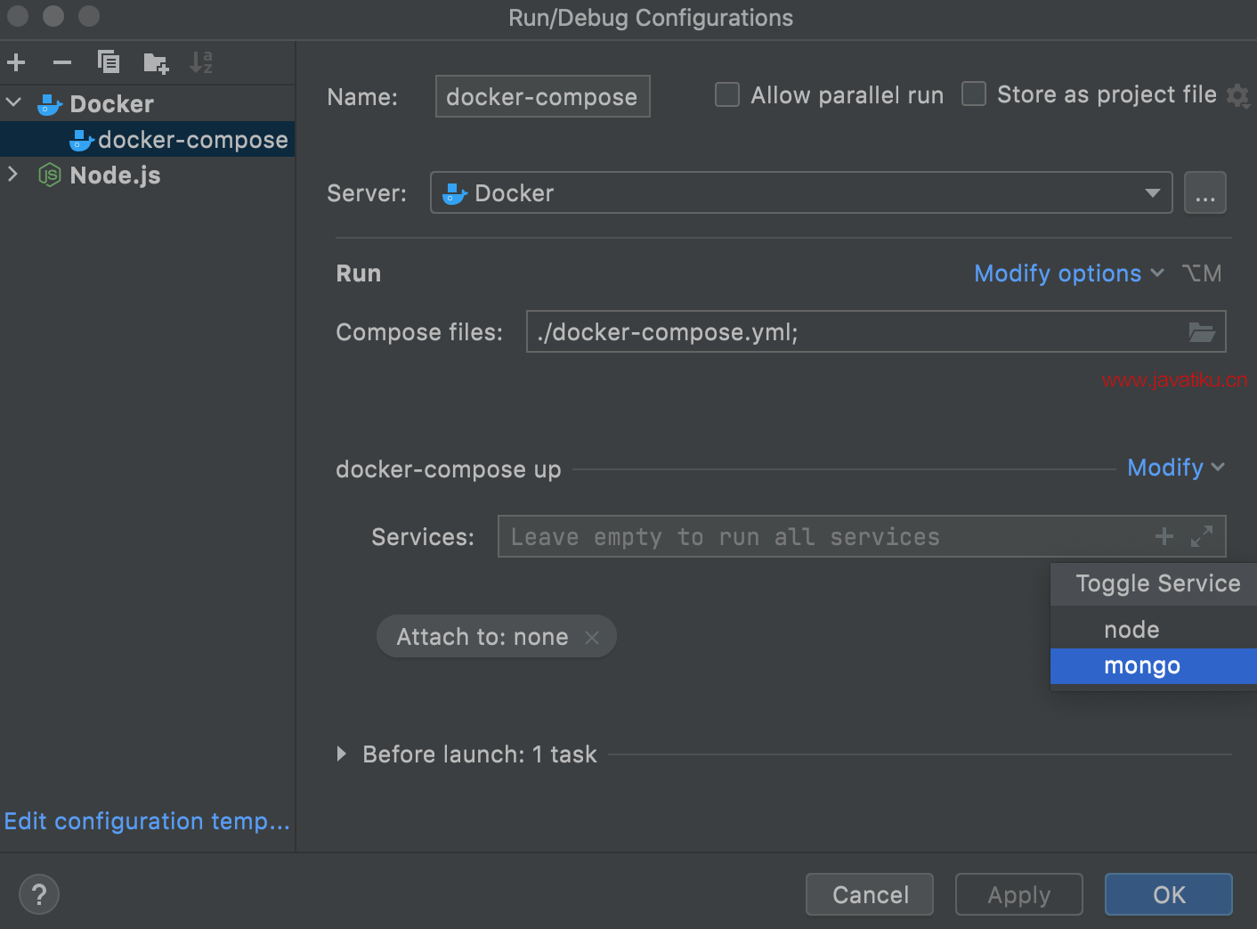1257x929 pixels.
Task: Add new configuration with plus icon
Action: point(16,62)
